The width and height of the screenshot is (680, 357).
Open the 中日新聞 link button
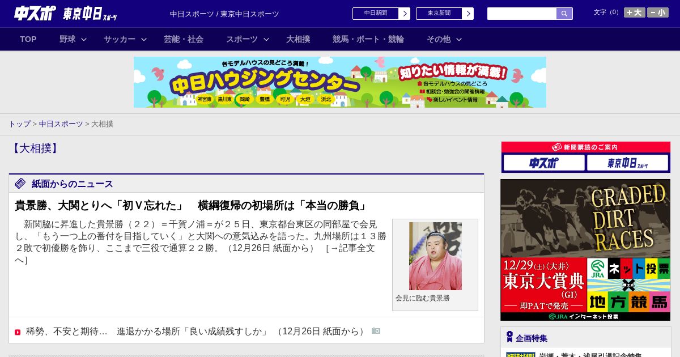tap(376, 14)
